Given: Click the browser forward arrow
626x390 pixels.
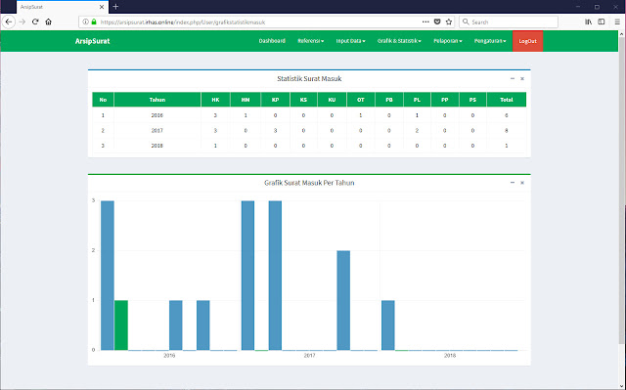Looking at the screenshot, I should tap(22, 22).
